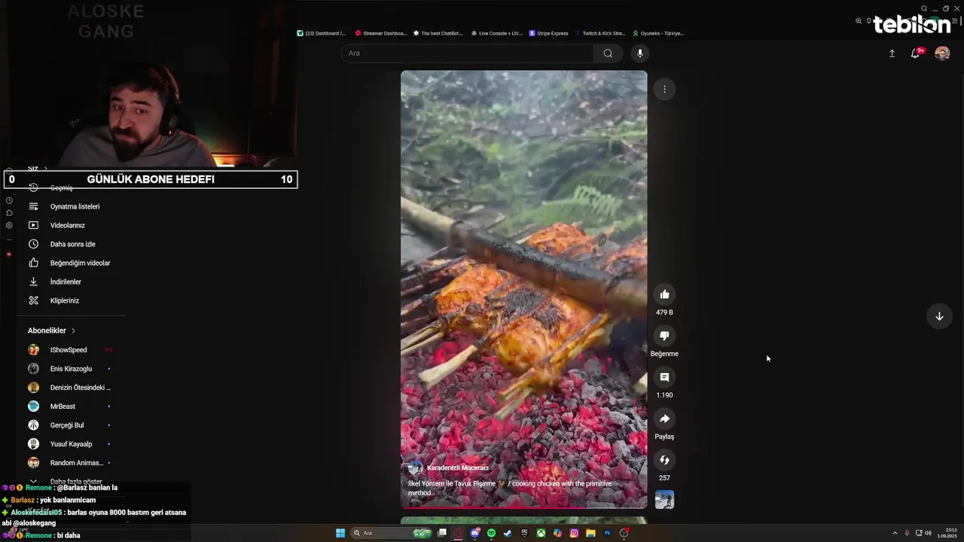Dislike the Short with Beğenme button
964x542 pixels.
[x=664, y=336]
